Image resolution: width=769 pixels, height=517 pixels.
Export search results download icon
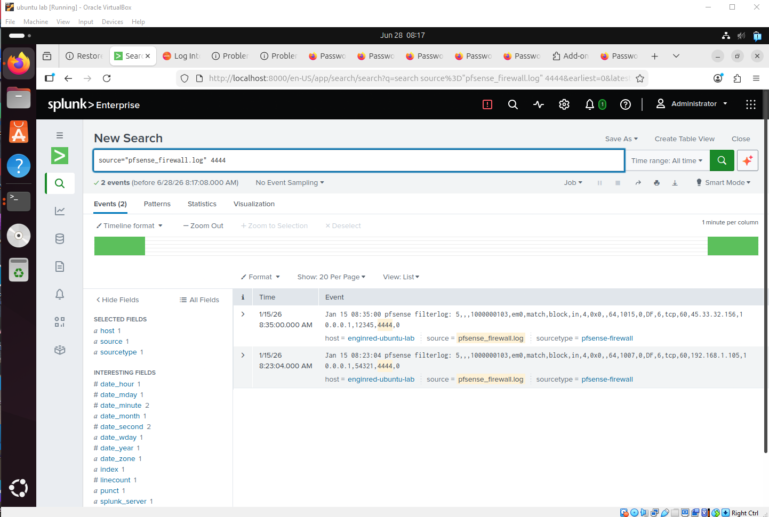tap(675, 183)
